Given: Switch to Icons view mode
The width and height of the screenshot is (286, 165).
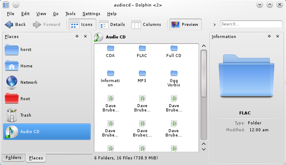Looking at the screenshot, I should pos(82,25).
